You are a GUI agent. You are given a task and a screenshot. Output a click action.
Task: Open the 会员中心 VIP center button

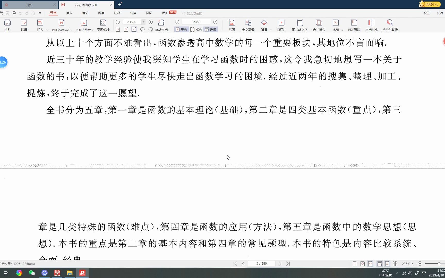430,4
